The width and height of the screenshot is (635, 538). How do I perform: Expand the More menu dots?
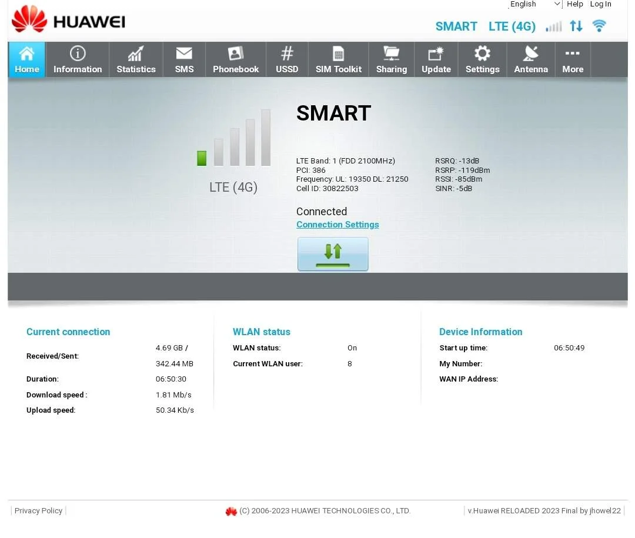[573, 59]
